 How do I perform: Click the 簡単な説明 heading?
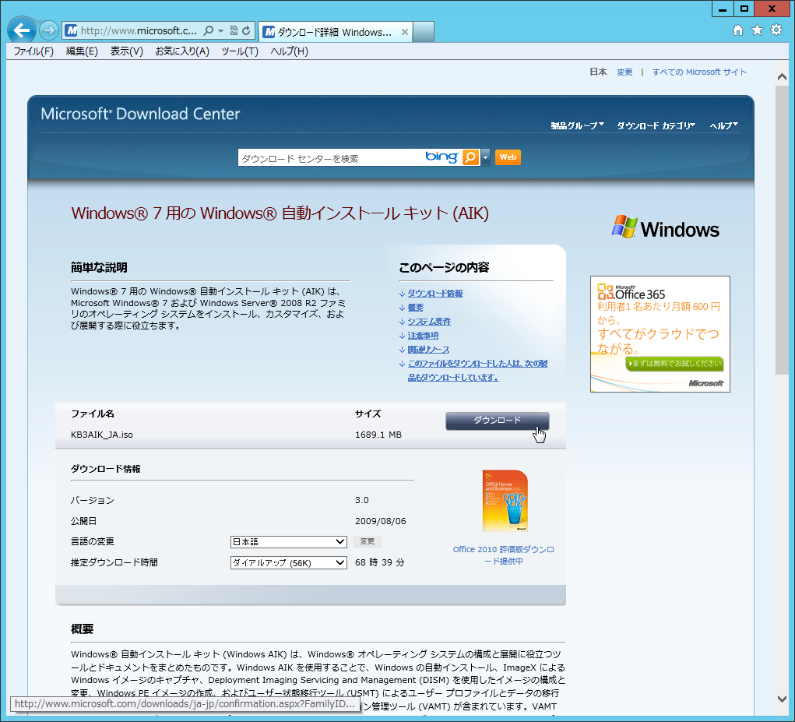[x=99, y=267]
